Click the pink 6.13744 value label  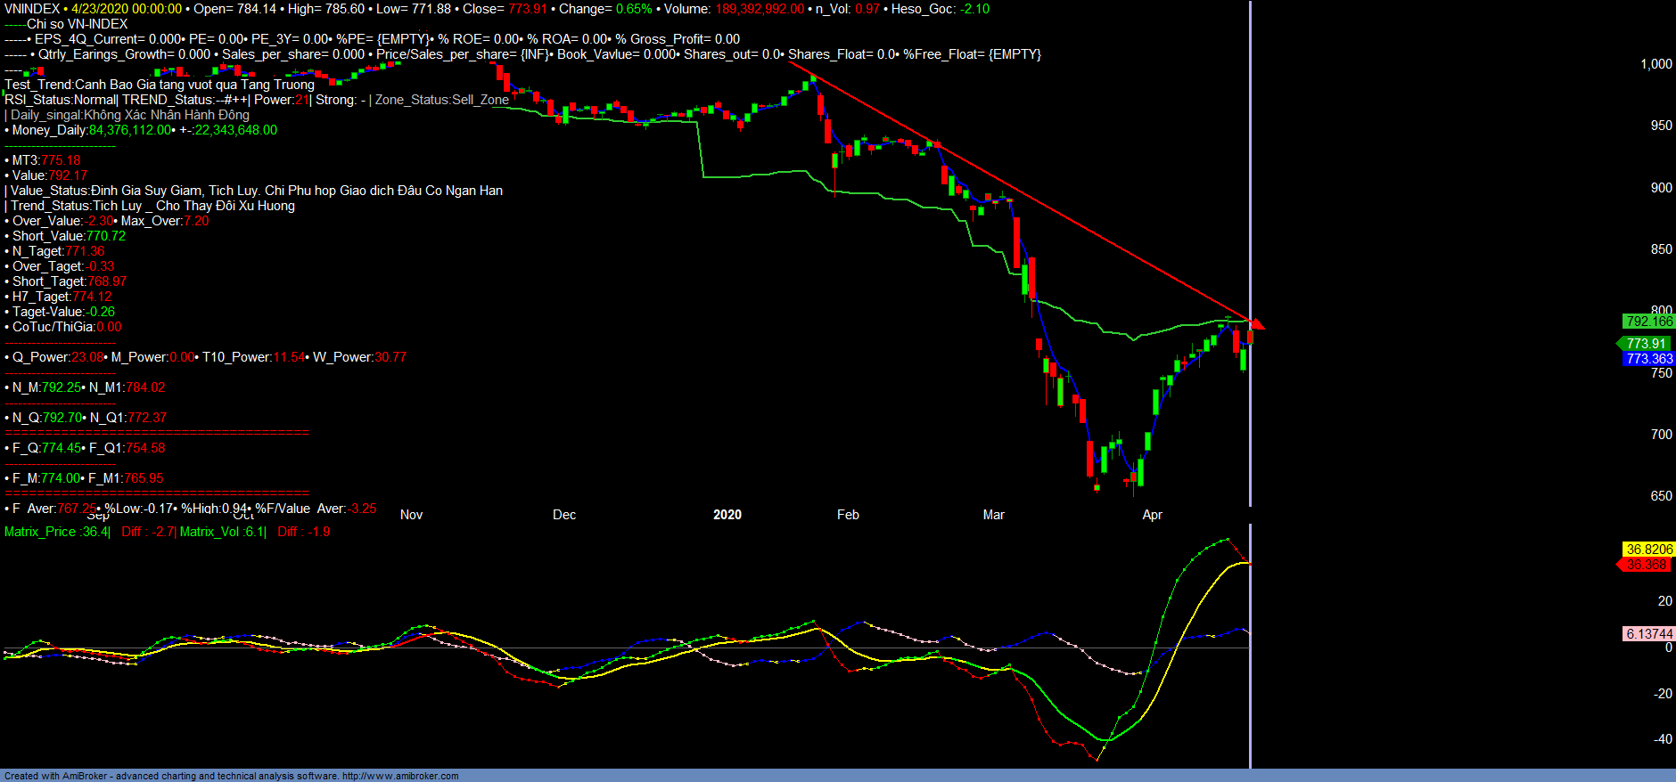pos(1648,634)
